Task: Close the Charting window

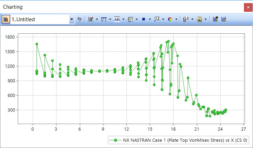Action: [x=248, y=7]
